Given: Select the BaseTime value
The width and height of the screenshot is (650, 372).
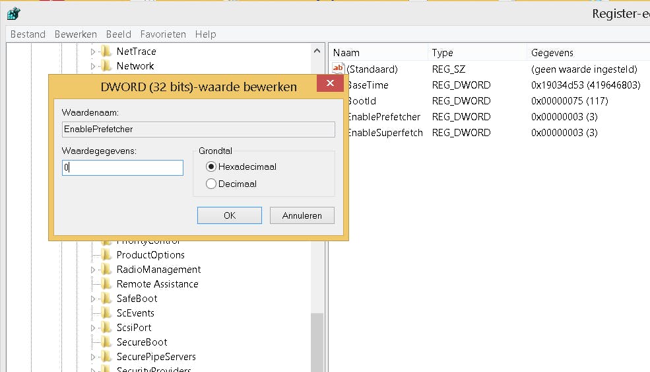Looking at the screenshot, I should 368,85.
